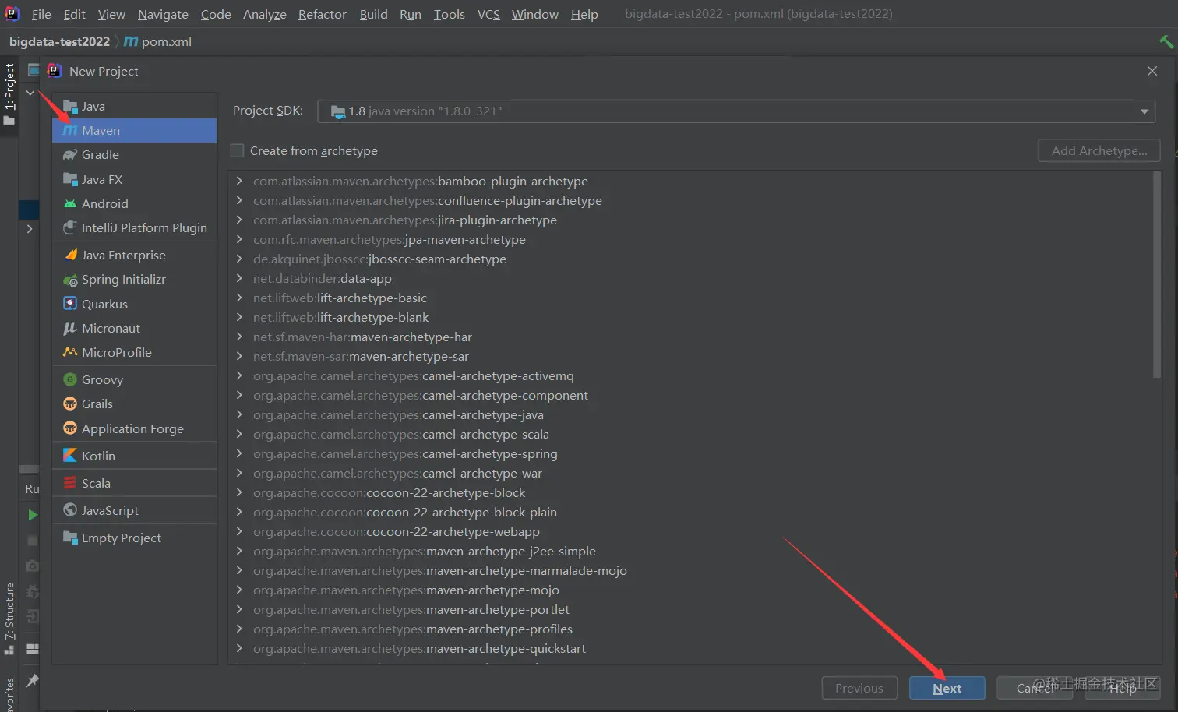Click the Add Archetype button

1099,150
